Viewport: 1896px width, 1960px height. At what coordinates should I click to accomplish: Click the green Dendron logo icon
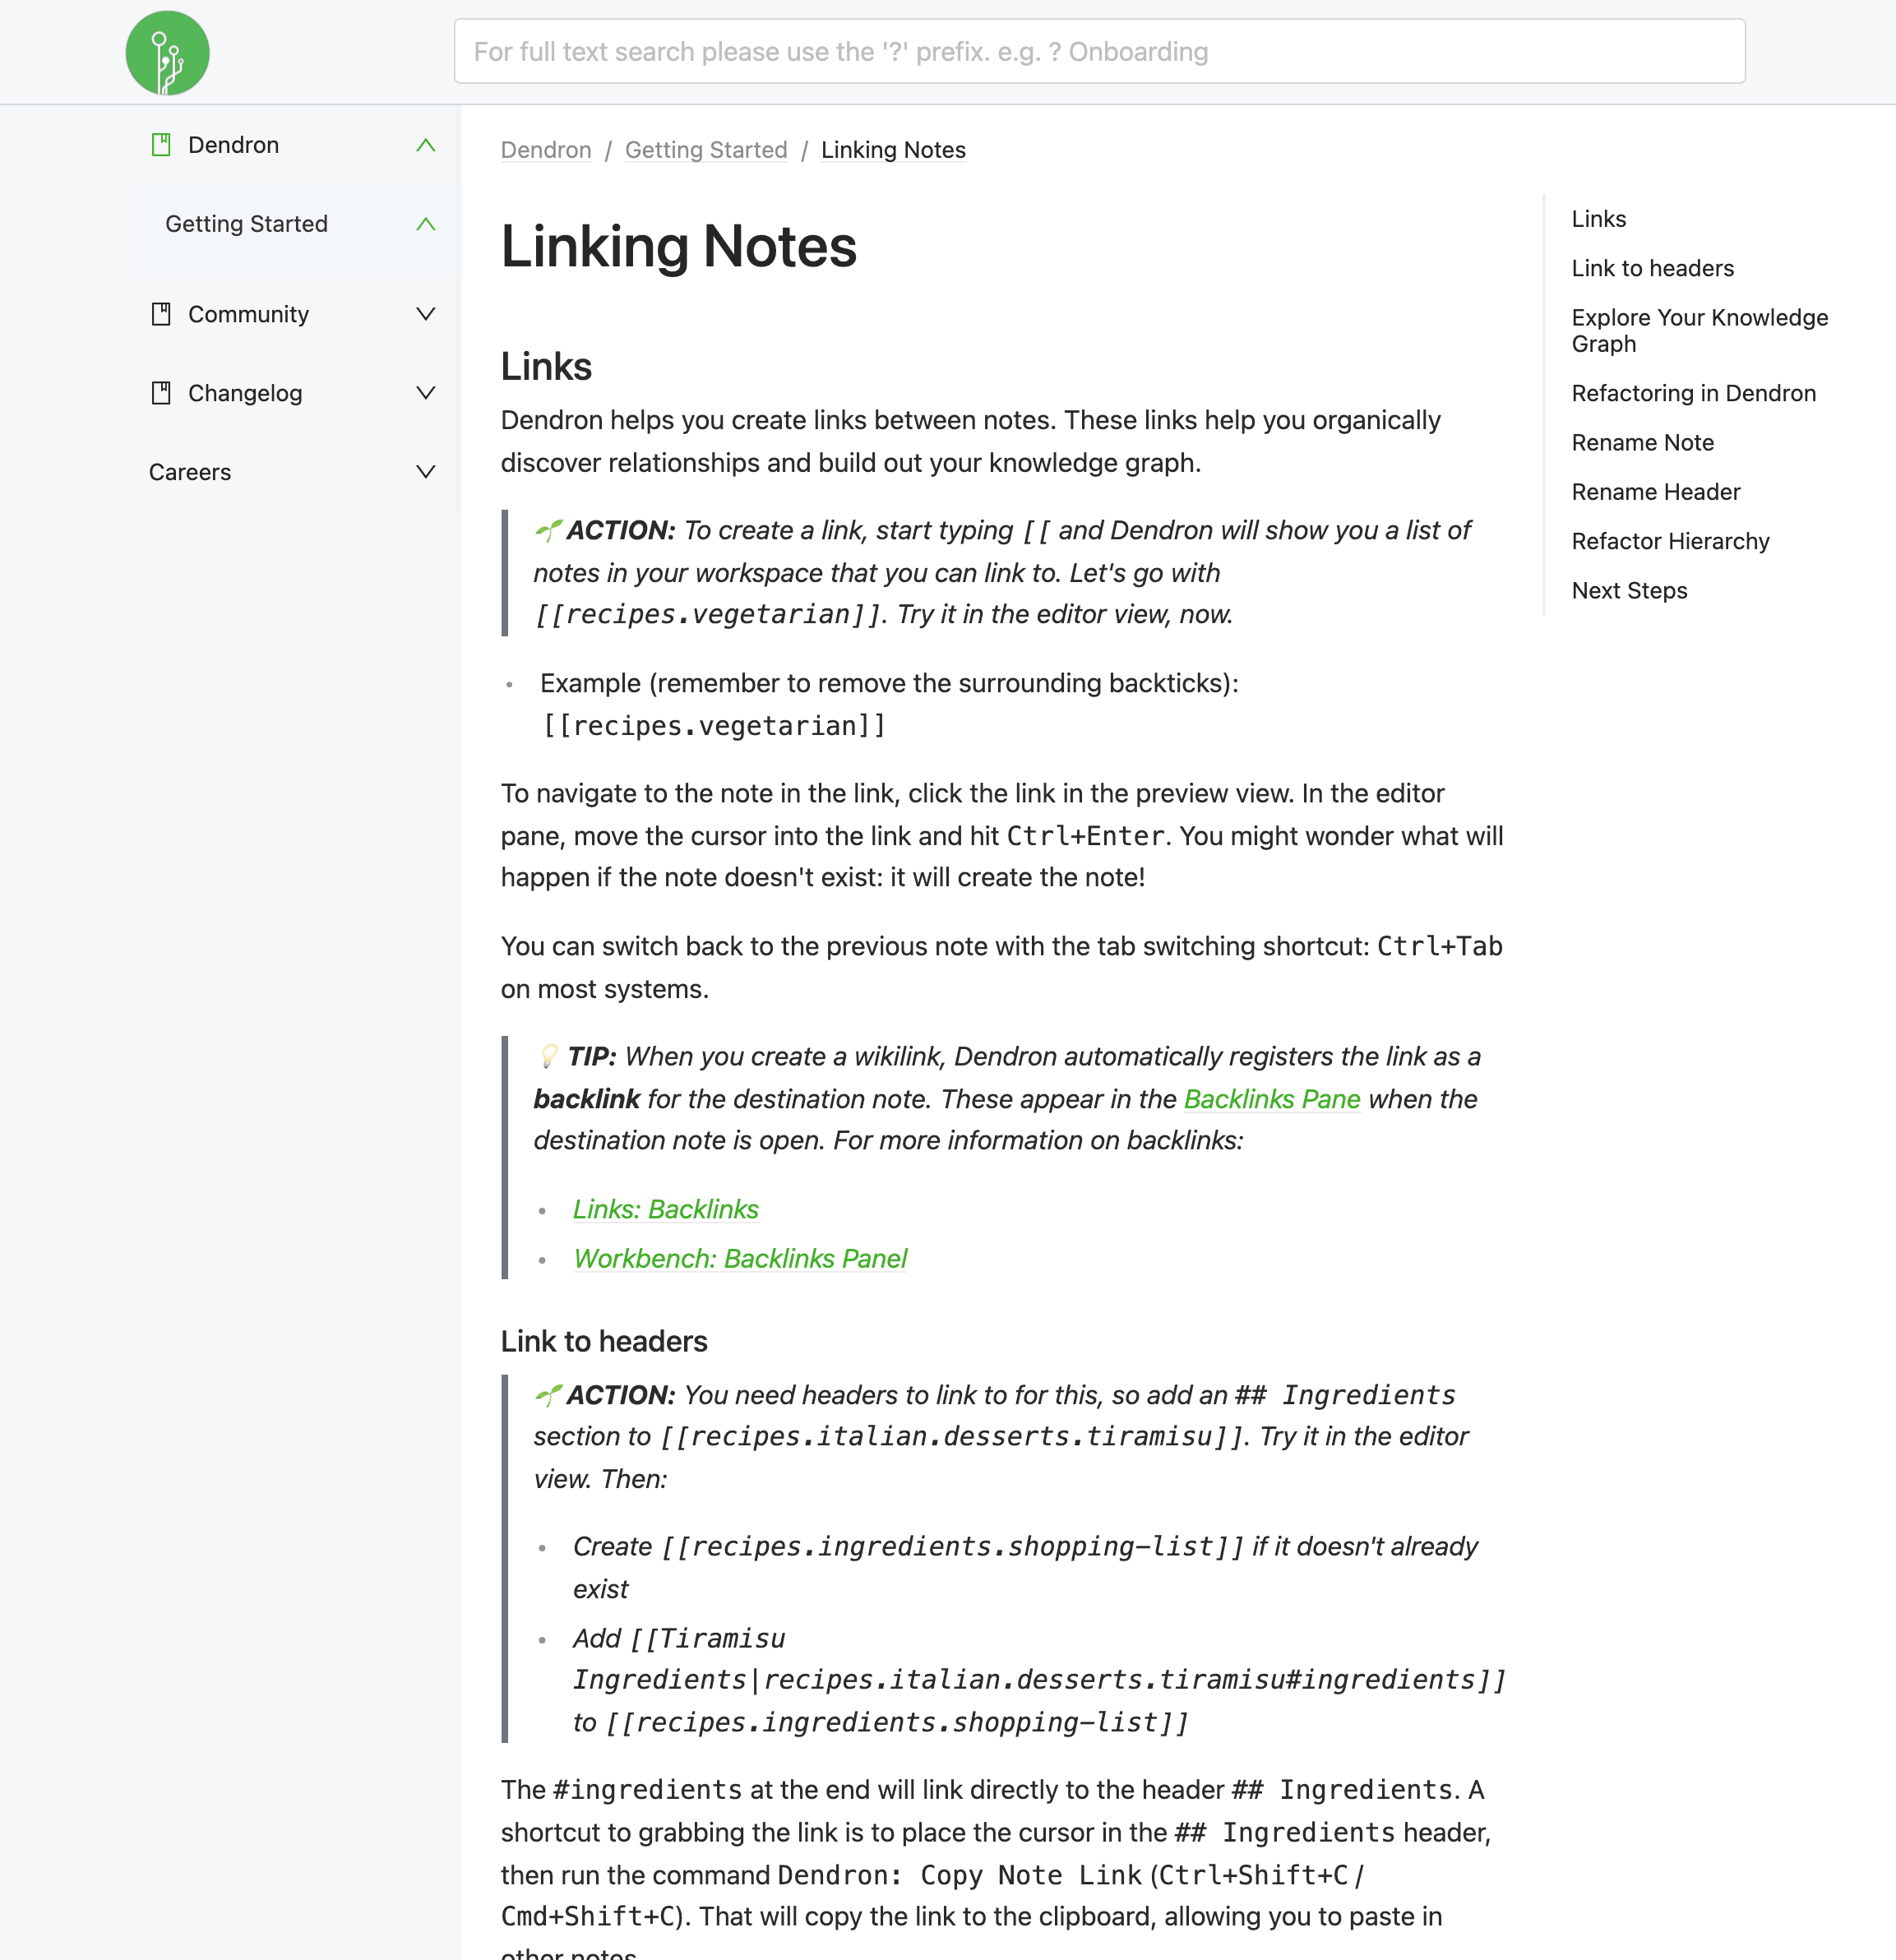tap(166, 53)
